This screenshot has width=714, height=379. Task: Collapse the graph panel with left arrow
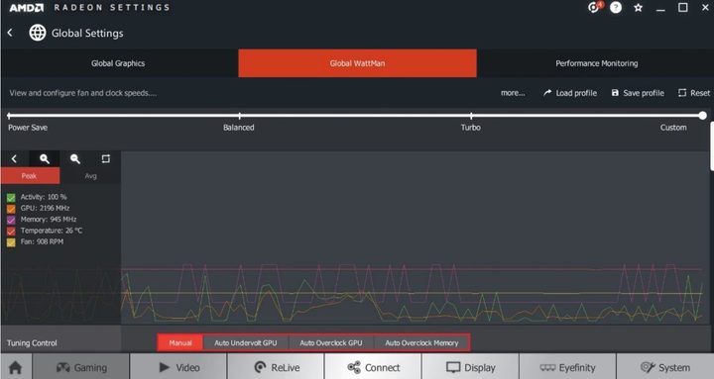(x=14, y=158)
